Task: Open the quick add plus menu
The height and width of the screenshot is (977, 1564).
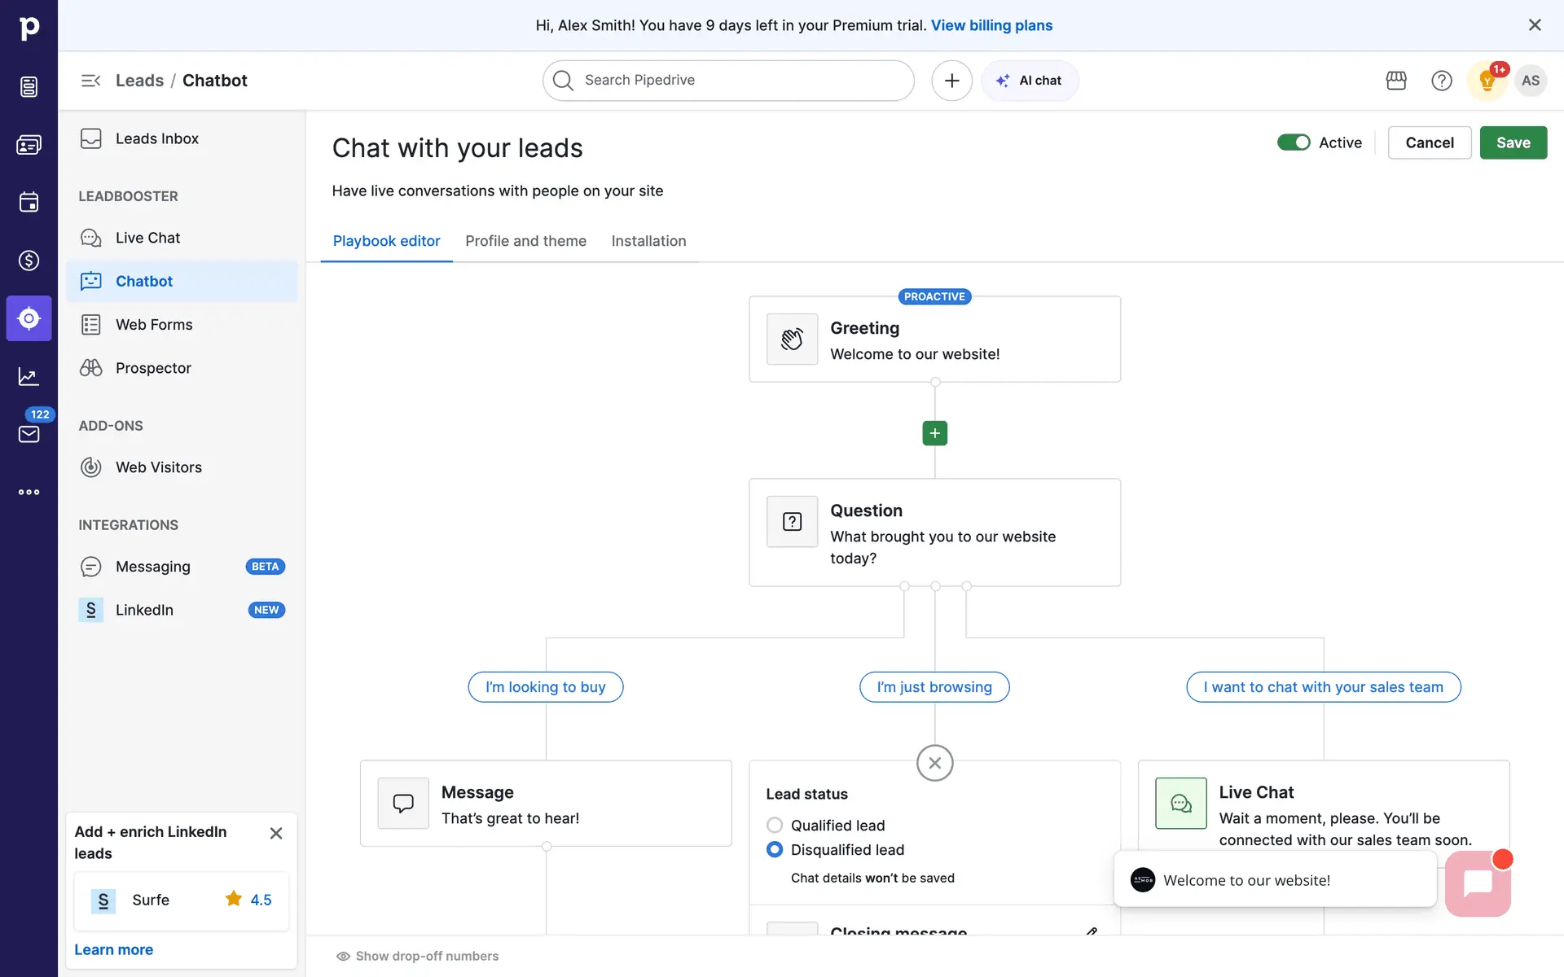Action: click(951, 81)
